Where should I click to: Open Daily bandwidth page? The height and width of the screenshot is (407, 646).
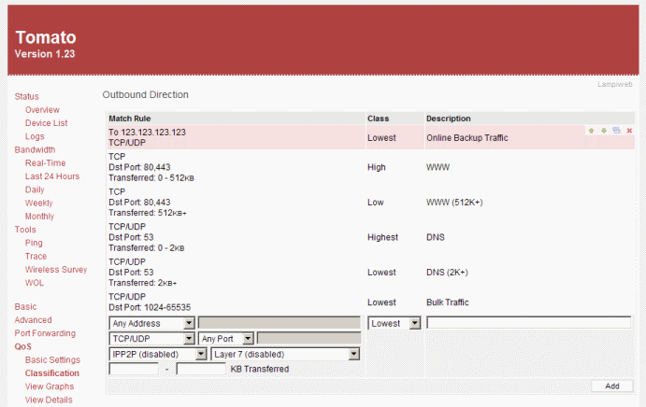[x=35, y=189]
